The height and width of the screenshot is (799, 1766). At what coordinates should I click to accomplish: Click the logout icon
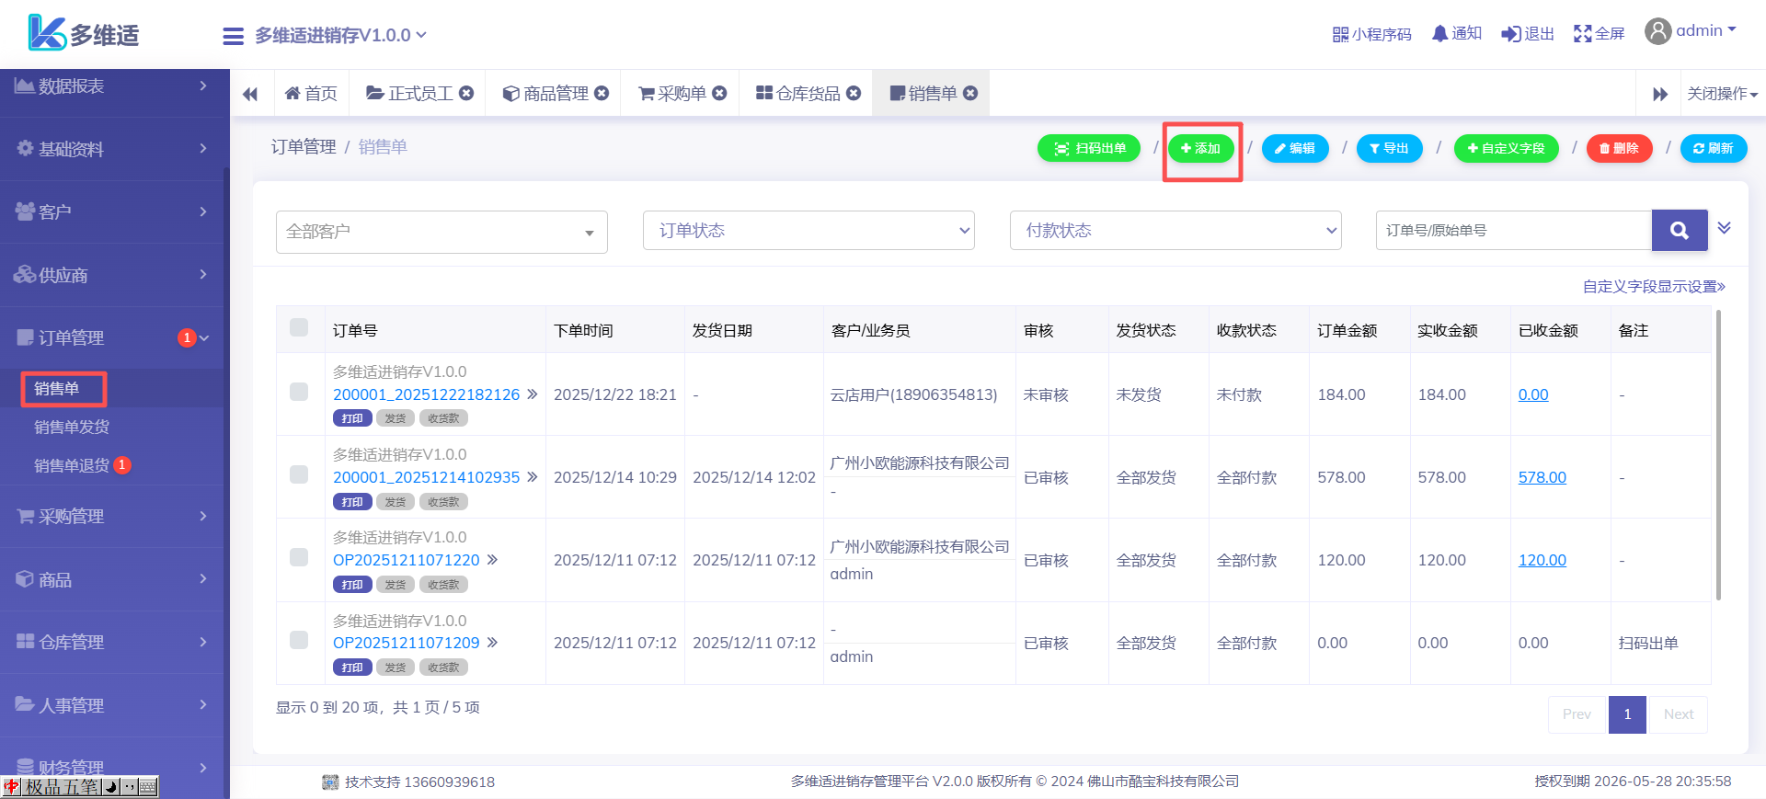click(x=1510, y=34)
